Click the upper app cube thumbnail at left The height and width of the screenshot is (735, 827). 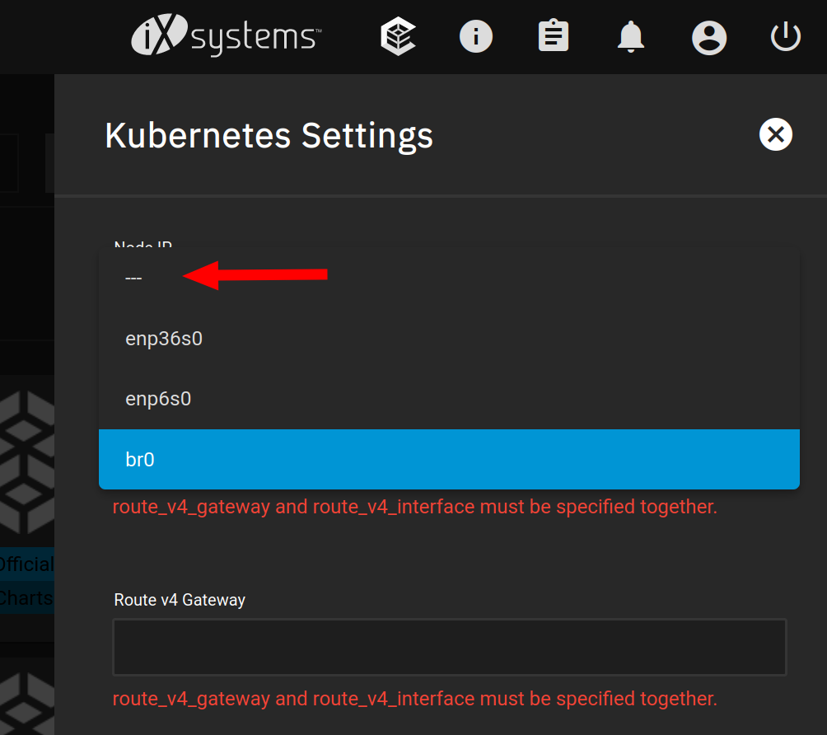pyautogui.click(x=27, y=462)
